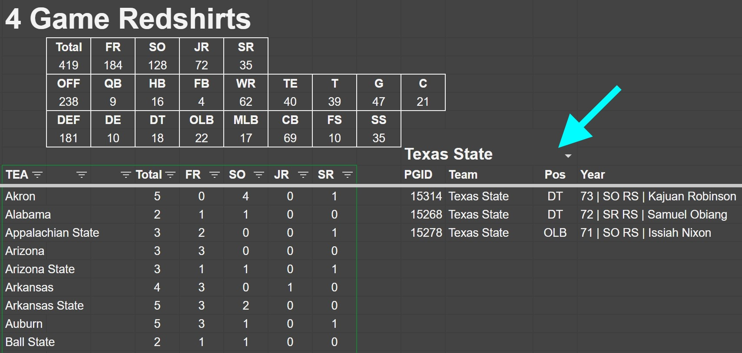Click the SR column filter icon

pos(347,175)
